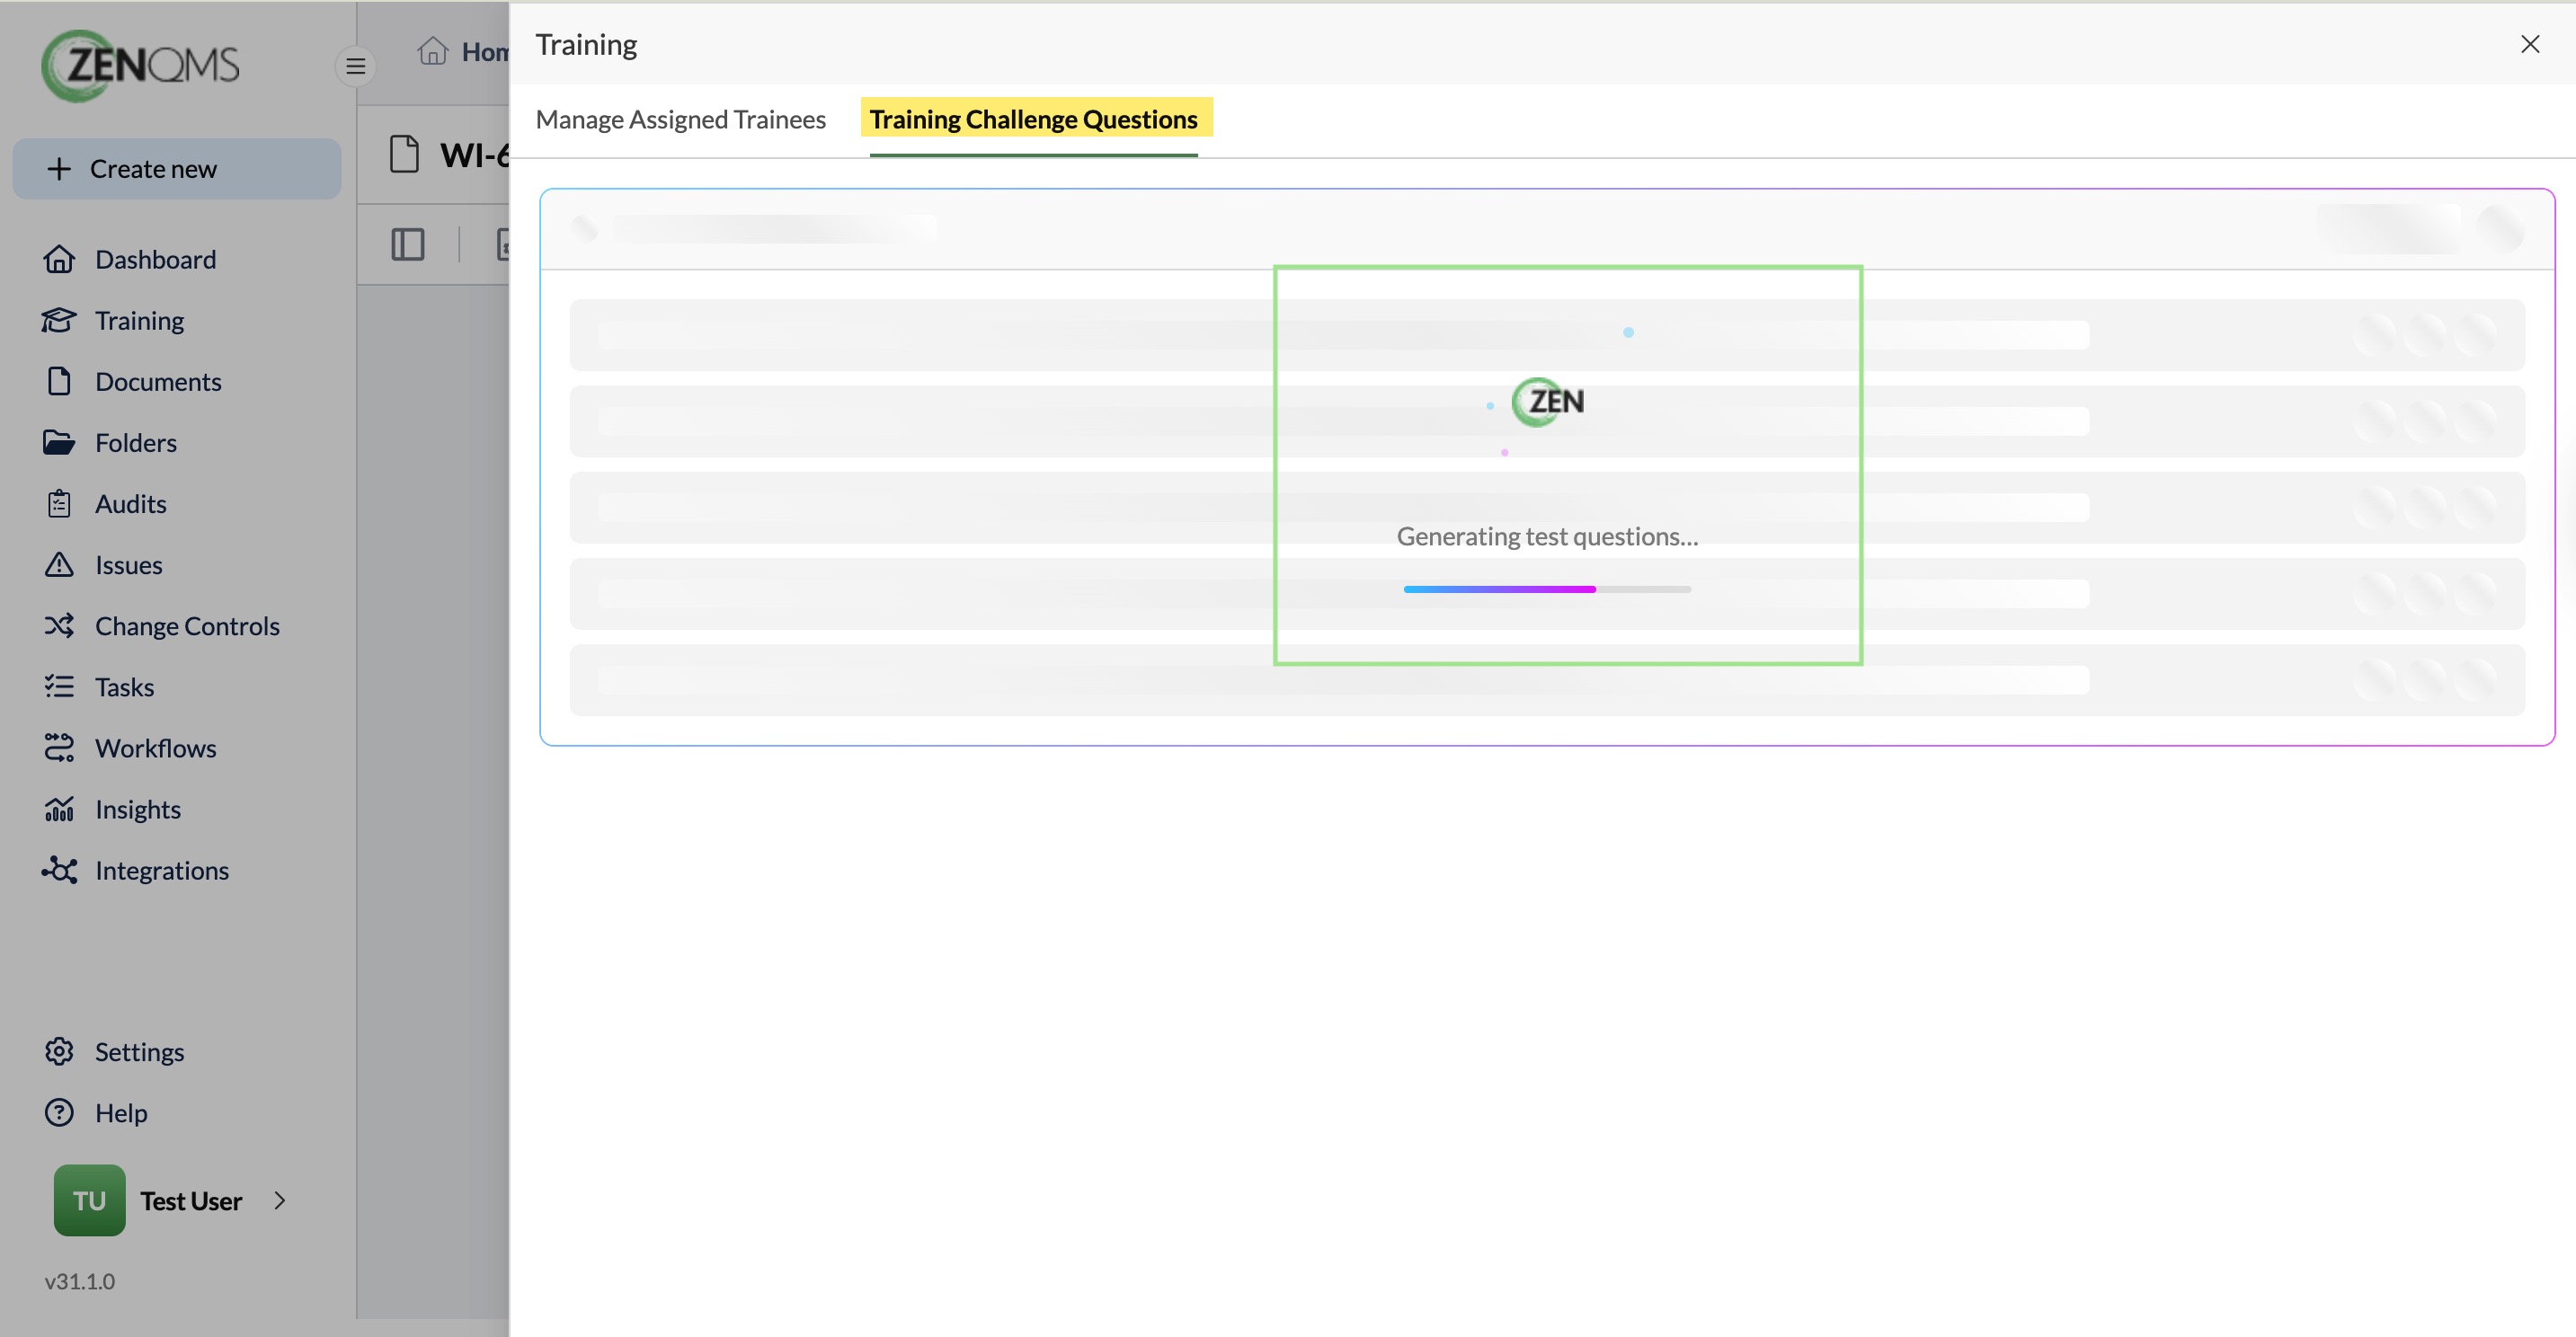Click the Create new button

click(176, 169)
